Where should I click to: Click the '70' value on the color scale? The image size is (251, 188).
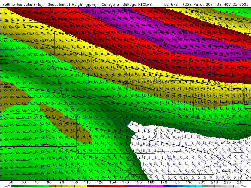tap(36, 182)
